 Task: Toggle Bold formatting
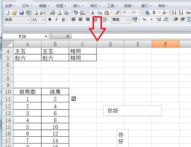(x=50, y=19)
